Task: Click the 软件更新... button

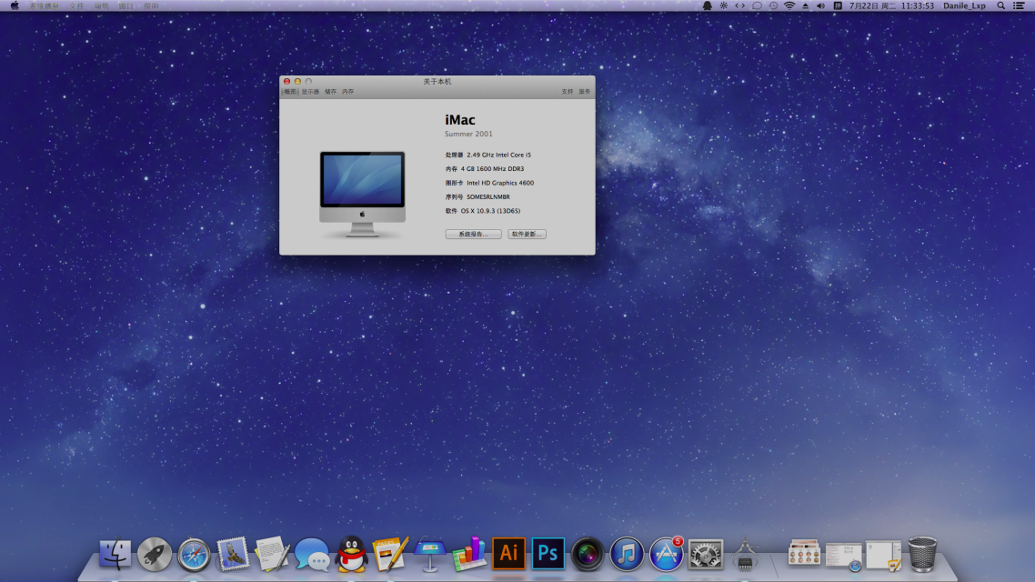Action: coord(527,234)
